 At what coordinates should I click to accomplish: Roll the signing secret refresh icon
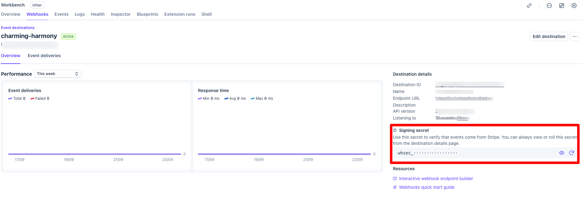click(572, 153)
